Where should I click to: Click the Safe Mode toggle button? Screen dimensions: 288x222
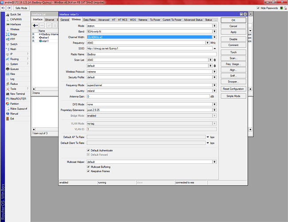coord(20,8)
